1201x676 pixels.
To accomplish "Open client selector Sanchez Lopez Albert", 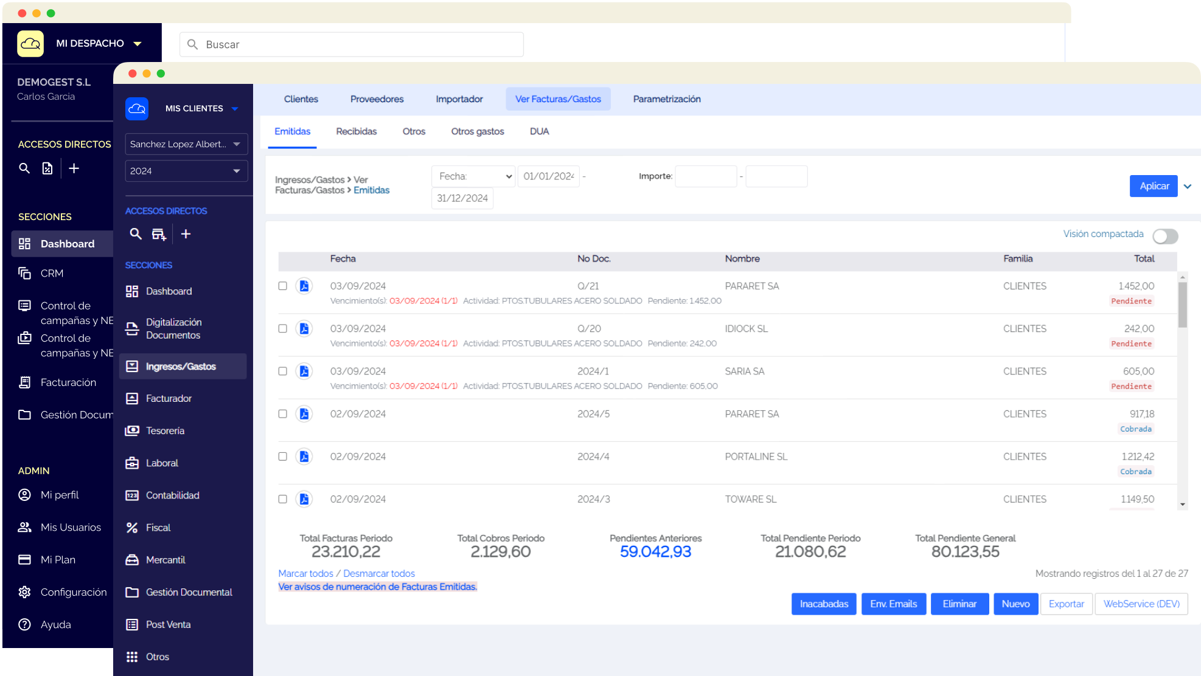I will pyautogui.click(x=186, y=144).
